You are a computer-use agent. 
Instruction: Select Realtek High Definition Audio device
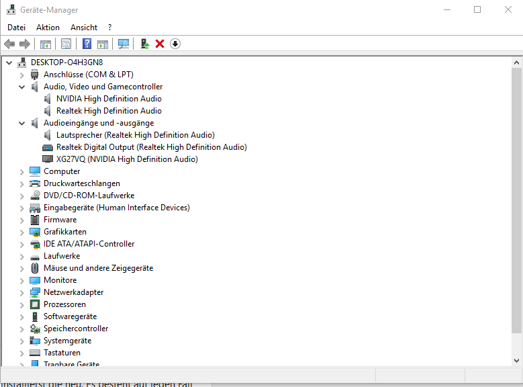109,111
